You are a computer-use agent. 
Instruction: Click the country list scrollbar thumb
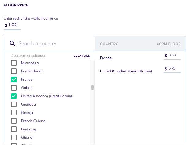click(x=93, y=87)
